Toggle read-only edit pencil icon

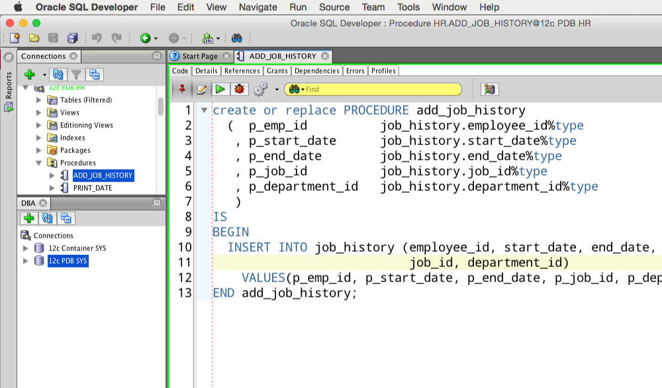point(202,89)
